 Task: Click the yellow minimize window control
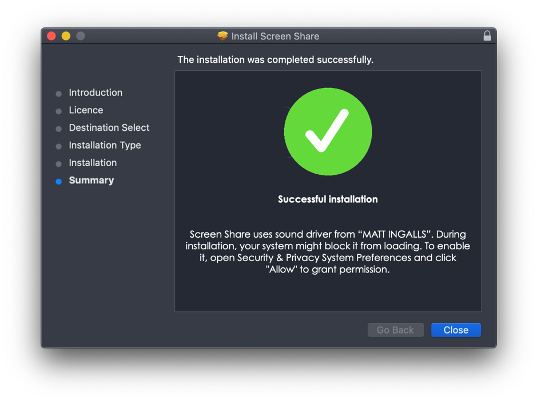pyautogui.click(x=66, y=35)
